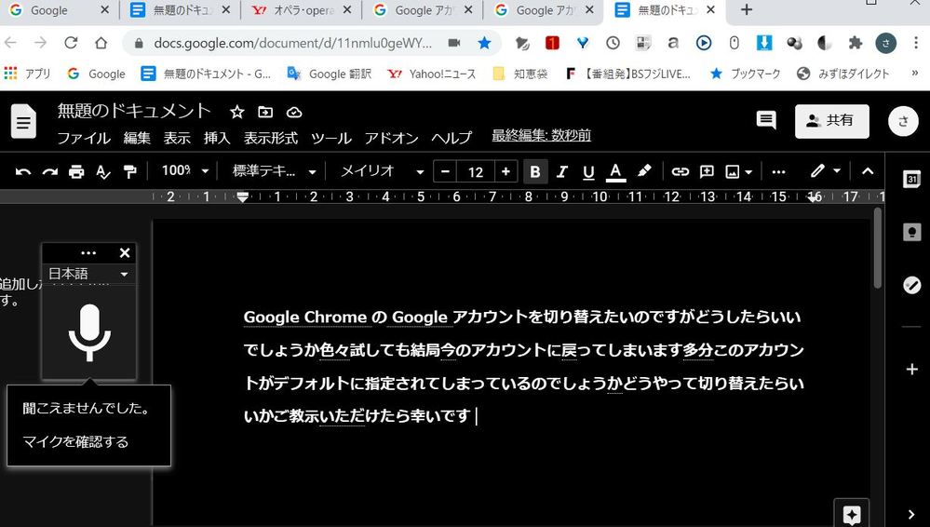Click the 共有 share button

click(x=831, y=121)
